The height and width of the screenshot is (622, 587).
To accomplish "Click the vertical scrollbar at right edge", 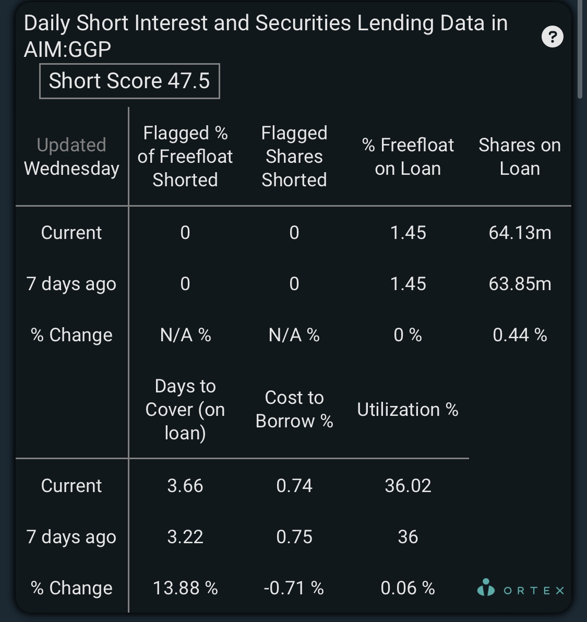I will pyautogui.click(x=580, y=49).
